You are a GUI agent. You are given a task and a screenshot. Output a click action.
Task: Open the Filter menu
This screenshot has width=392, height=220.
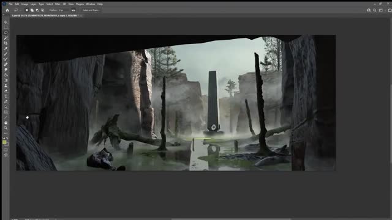pyautogui.click(x=58, y=4)
